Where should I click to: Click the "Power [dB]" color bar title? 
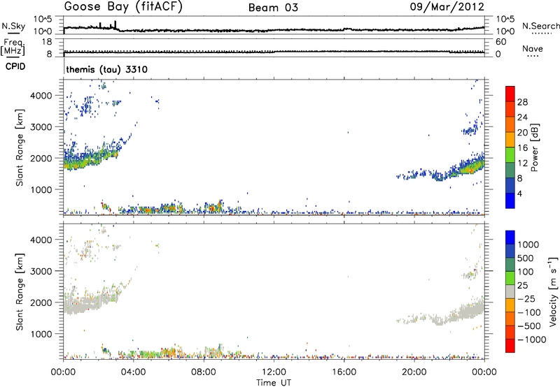pos(535,147)
